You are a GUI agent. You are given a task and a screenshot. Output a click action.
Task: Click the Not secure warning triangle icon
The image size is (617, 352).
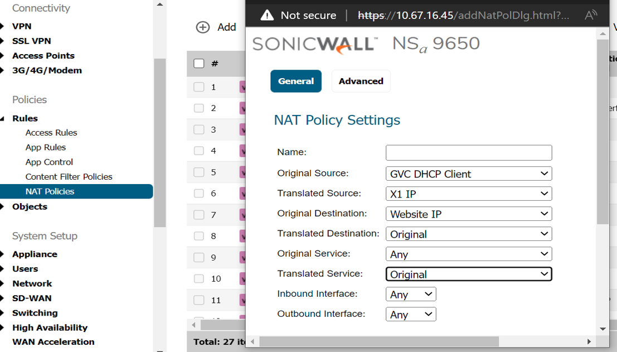(267, 15)
